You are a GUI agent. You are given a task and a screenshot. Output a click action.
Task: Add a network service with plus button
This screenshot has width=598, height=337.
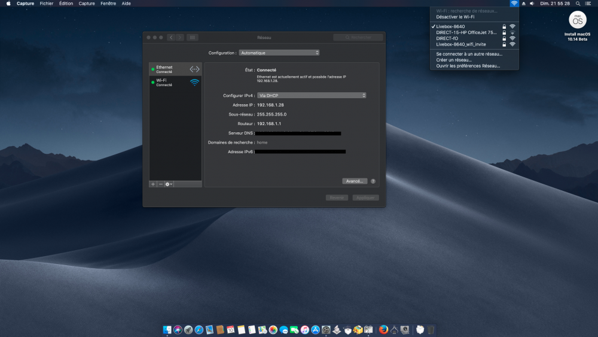(x=153, y=184)
